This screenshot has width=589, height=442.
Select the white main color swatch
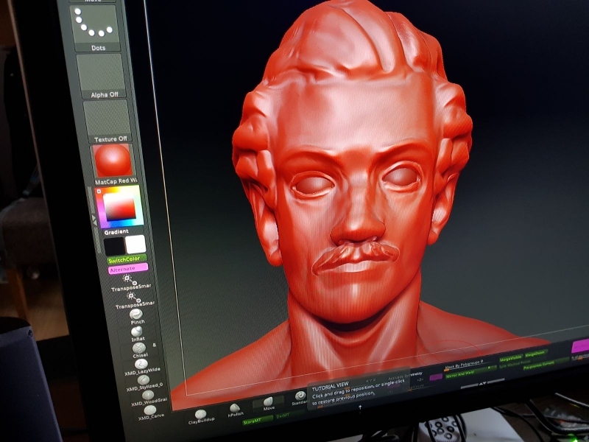pyautogui.click(x=135, y=245)
